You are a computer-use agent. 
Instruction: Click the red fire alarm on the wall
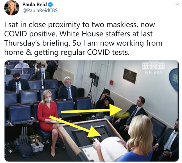[x=112, y=82]
